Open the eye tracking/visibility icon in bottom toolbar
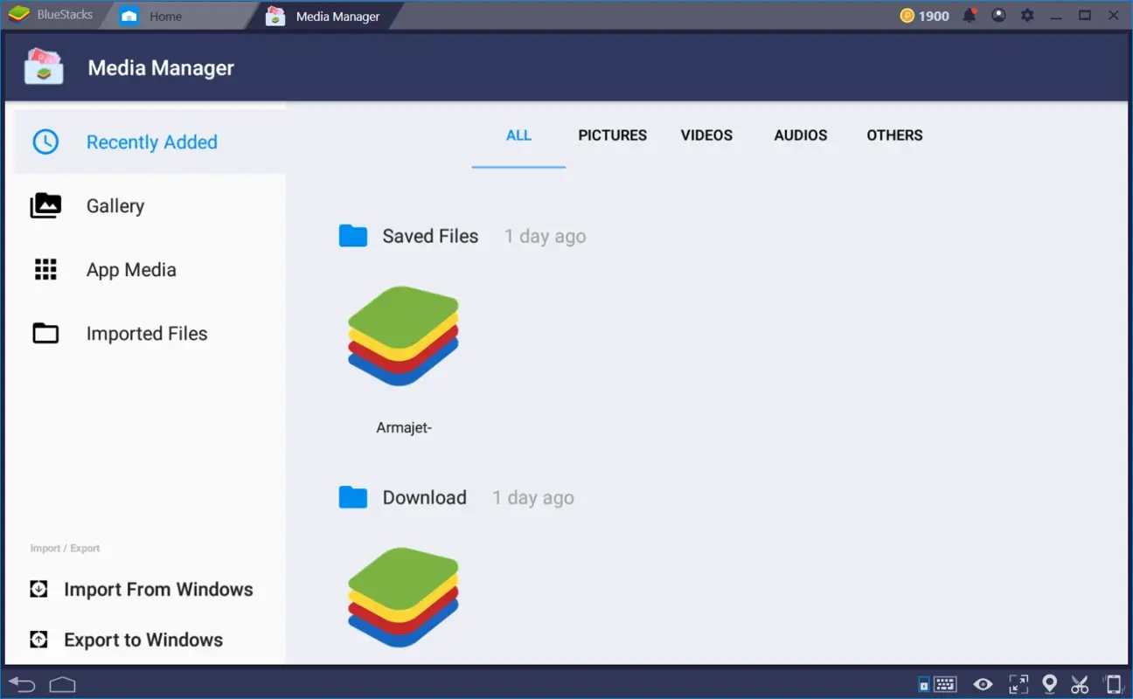The image size is (1133, 699). pyautogui.click(x=983, y=683)
